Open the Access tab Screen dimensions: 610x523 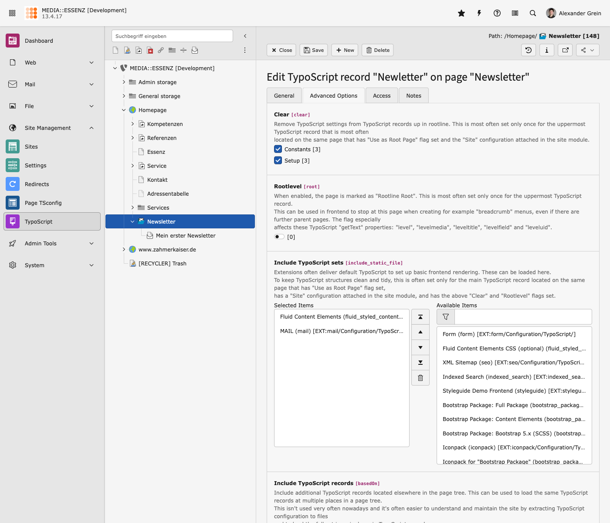click(x=382, y=96)
